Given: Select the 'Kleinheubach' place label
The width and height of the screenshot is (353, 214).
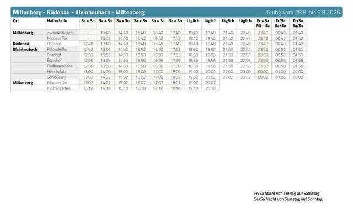Looking at the screenshot, I should point(25,49).
